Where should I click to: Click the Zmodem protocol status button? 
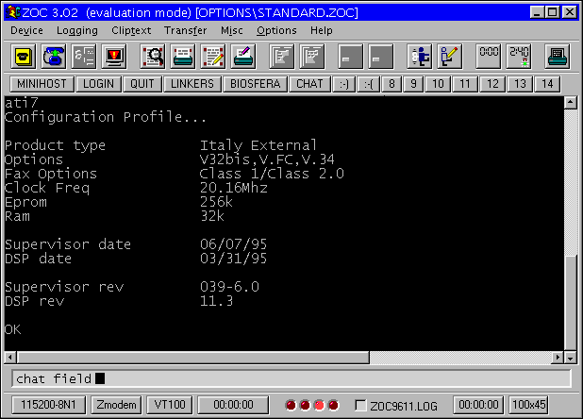point(116,405)
